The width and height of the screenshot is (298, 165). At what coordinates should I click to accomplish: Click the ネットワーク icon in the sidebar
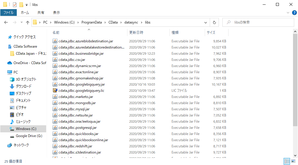point(10,145)
